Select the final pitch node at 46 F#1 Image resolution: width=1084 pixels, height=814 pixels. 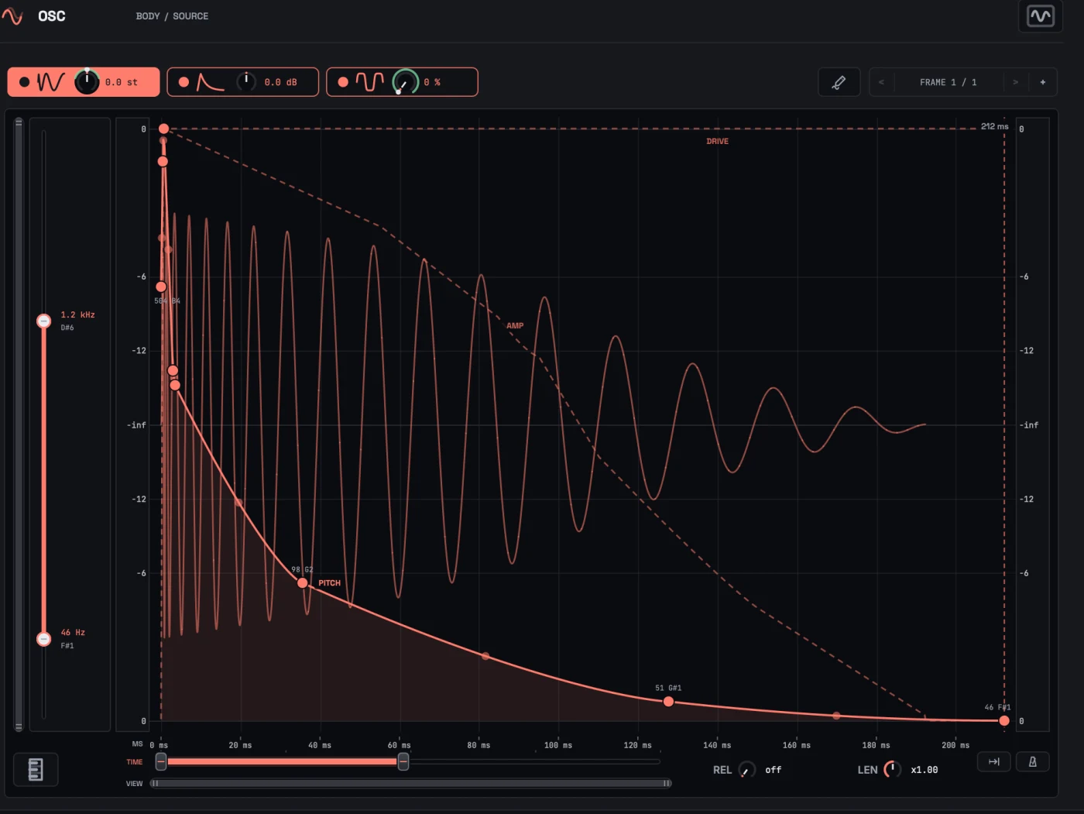coord(1004,720)
